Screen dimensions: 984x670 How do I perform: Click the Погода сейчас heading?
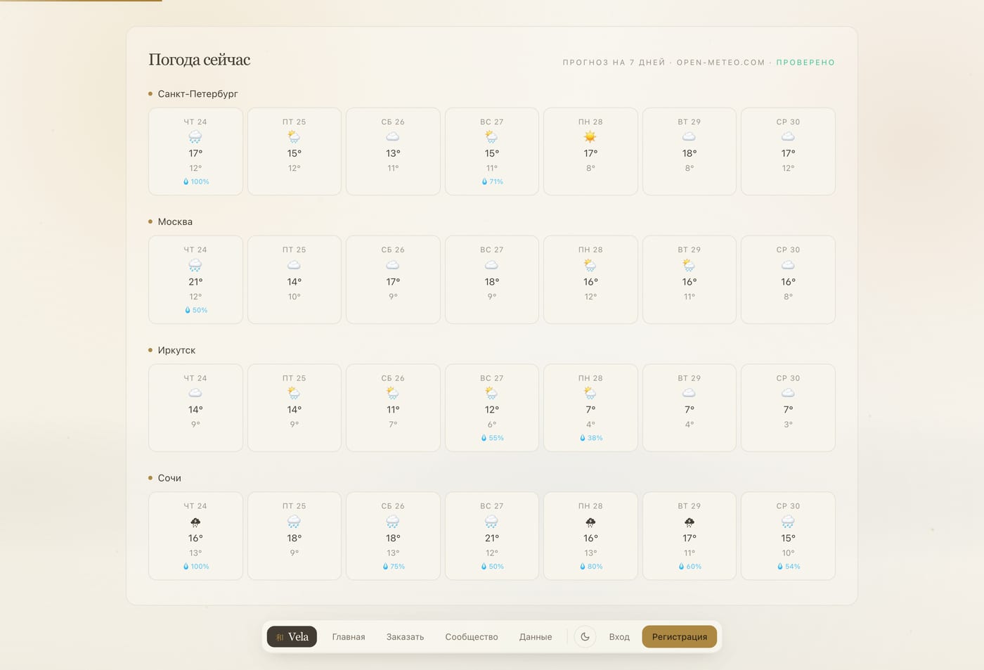coord(200,60)
